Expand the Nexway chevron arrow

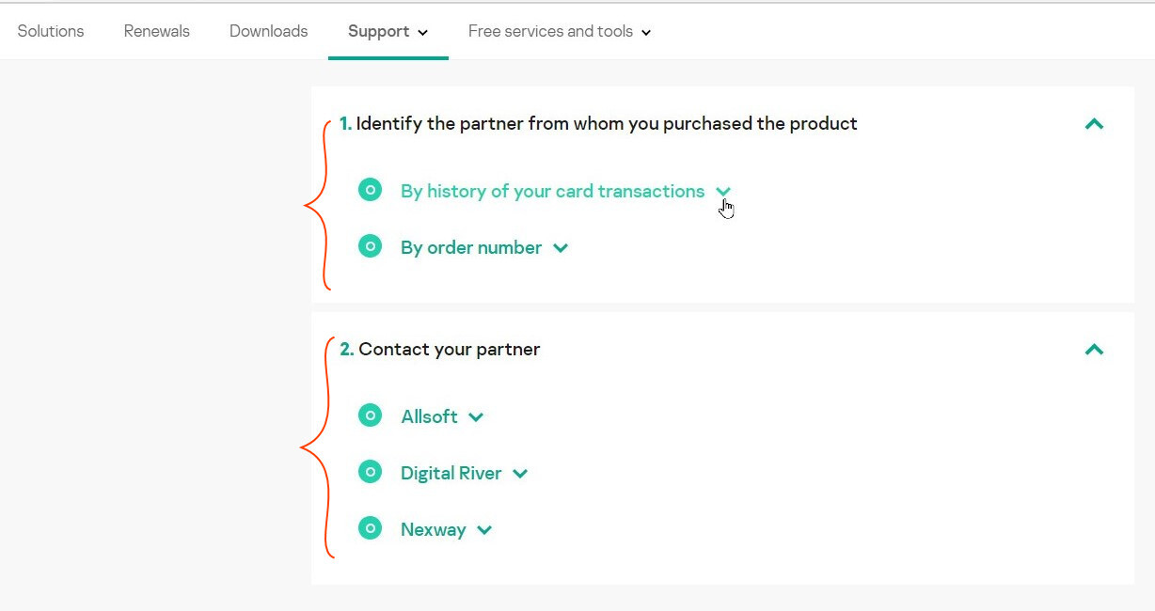tap(484, 530)
